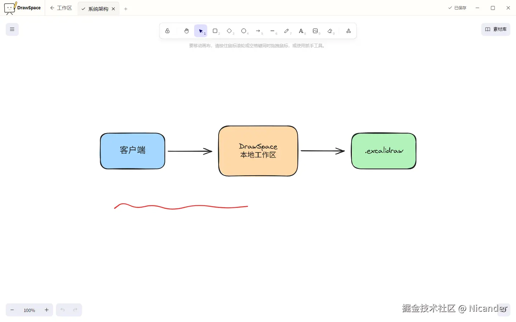Viewport: 516px width, 322px height.
Task: Select the Arrow tool
Action: tap(258, 31)
